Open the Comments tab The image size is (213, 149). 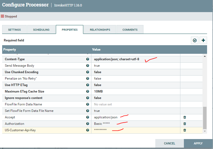pyautogui.click(x=130, y=29)
